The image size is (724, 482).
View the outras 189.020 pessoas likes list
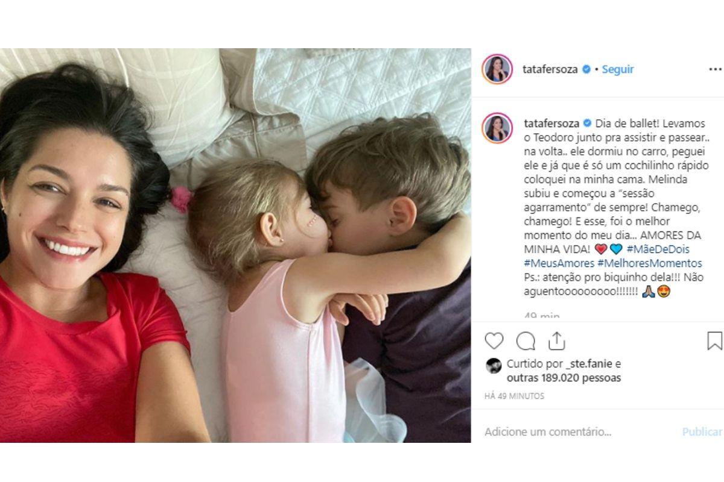click(564, 378)
